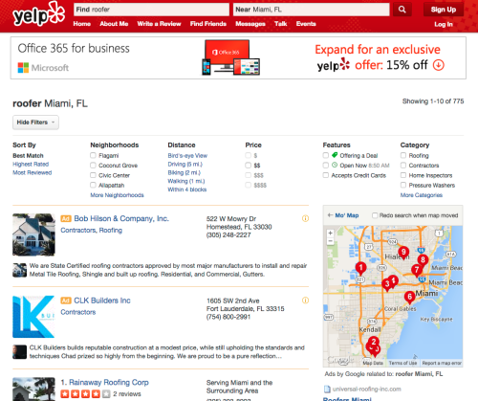Click the Sign Up button

(444, 10)
